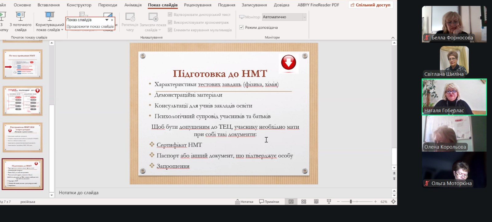This screenshot has height=222, width=492.
Task: Open the Монітор dropdown set to Автоматично
Action: pyautogui.click(x=284, y=17)
